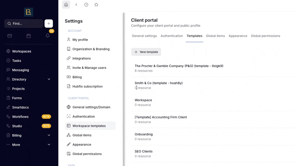295x166 pixels.
Task: Open Organization & Branding settings
Action: click(90, 49)
